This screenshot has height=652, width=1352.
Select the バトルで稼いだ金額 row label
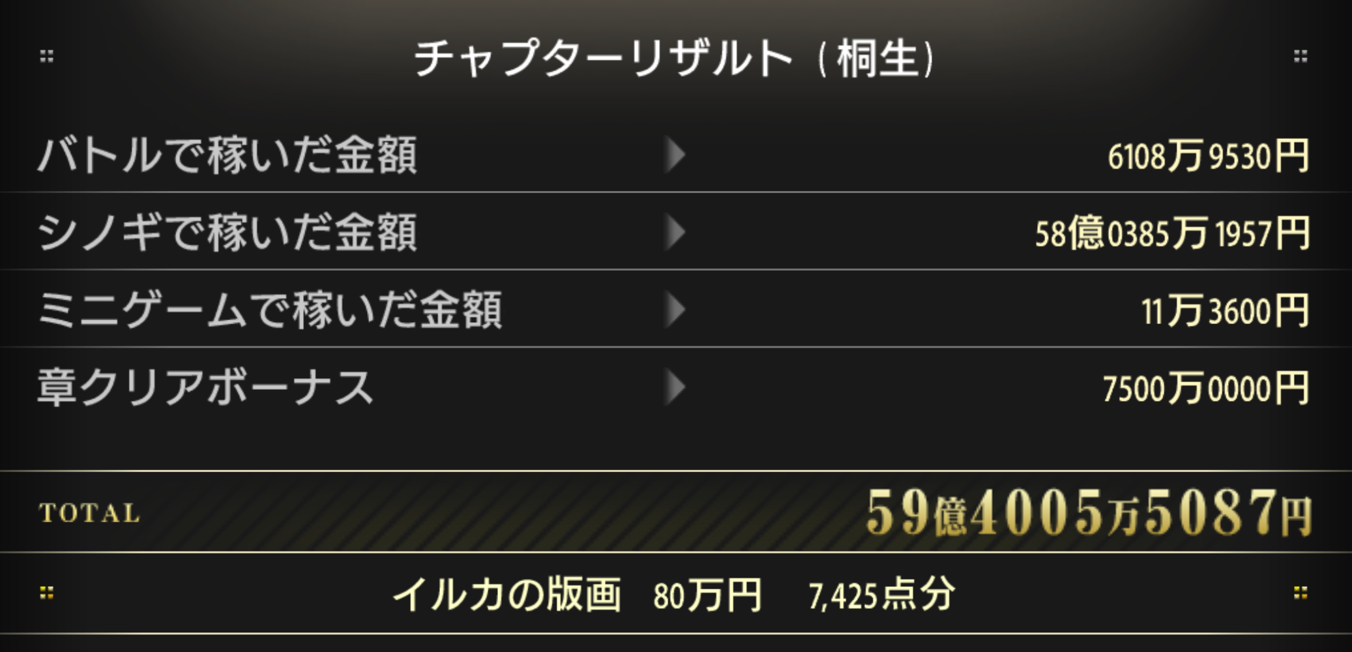(228, 155)
